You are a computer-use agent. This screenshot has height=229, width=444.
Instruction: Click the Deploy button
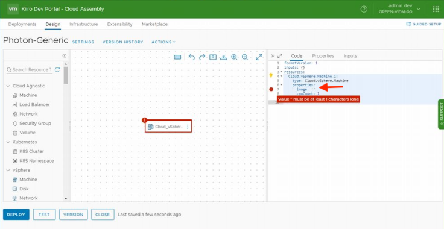(x=16, y=215)
